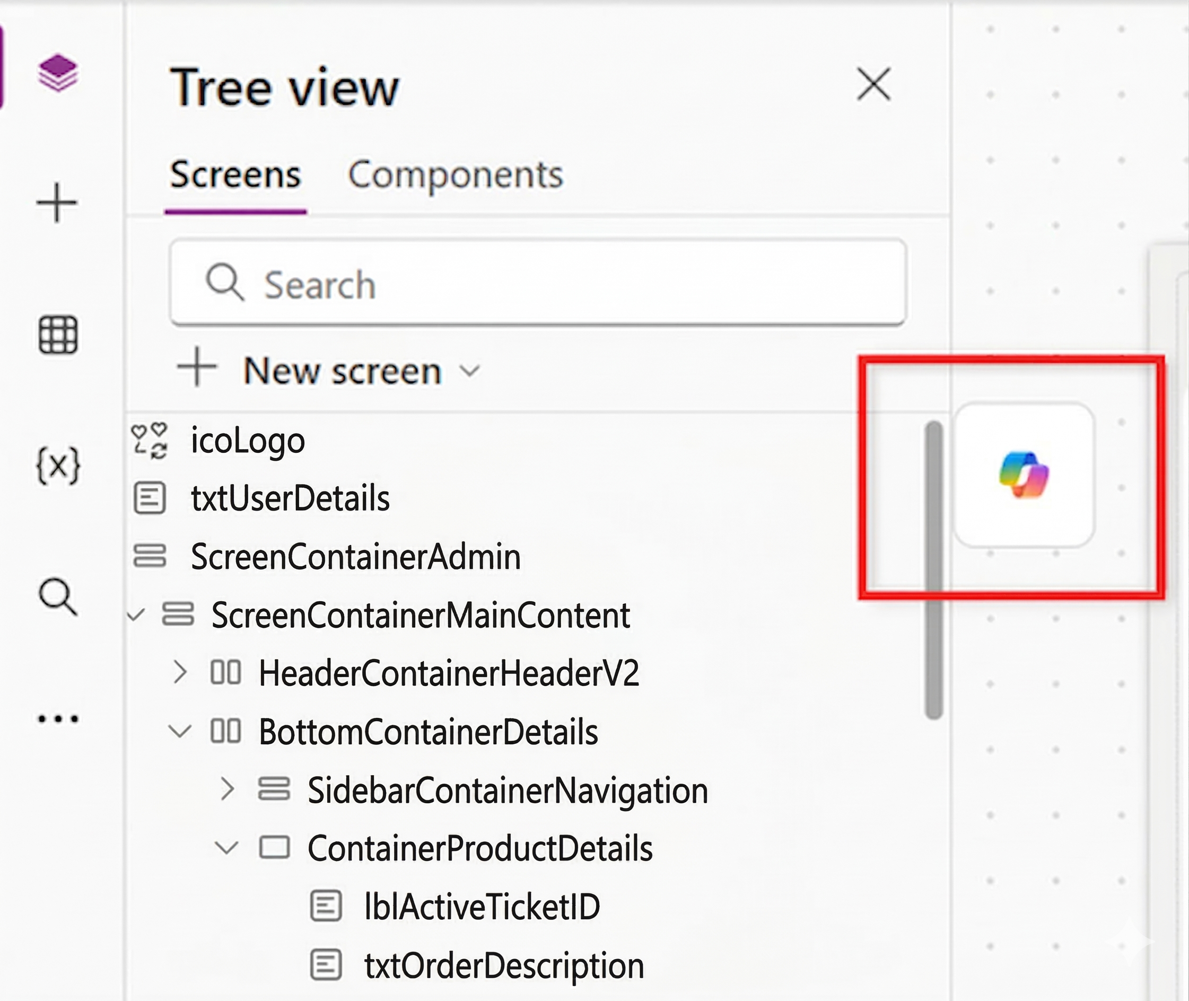The image size is (1189, 1001).
Task: Click inside the Search box
Action: (x=539, y=284)
